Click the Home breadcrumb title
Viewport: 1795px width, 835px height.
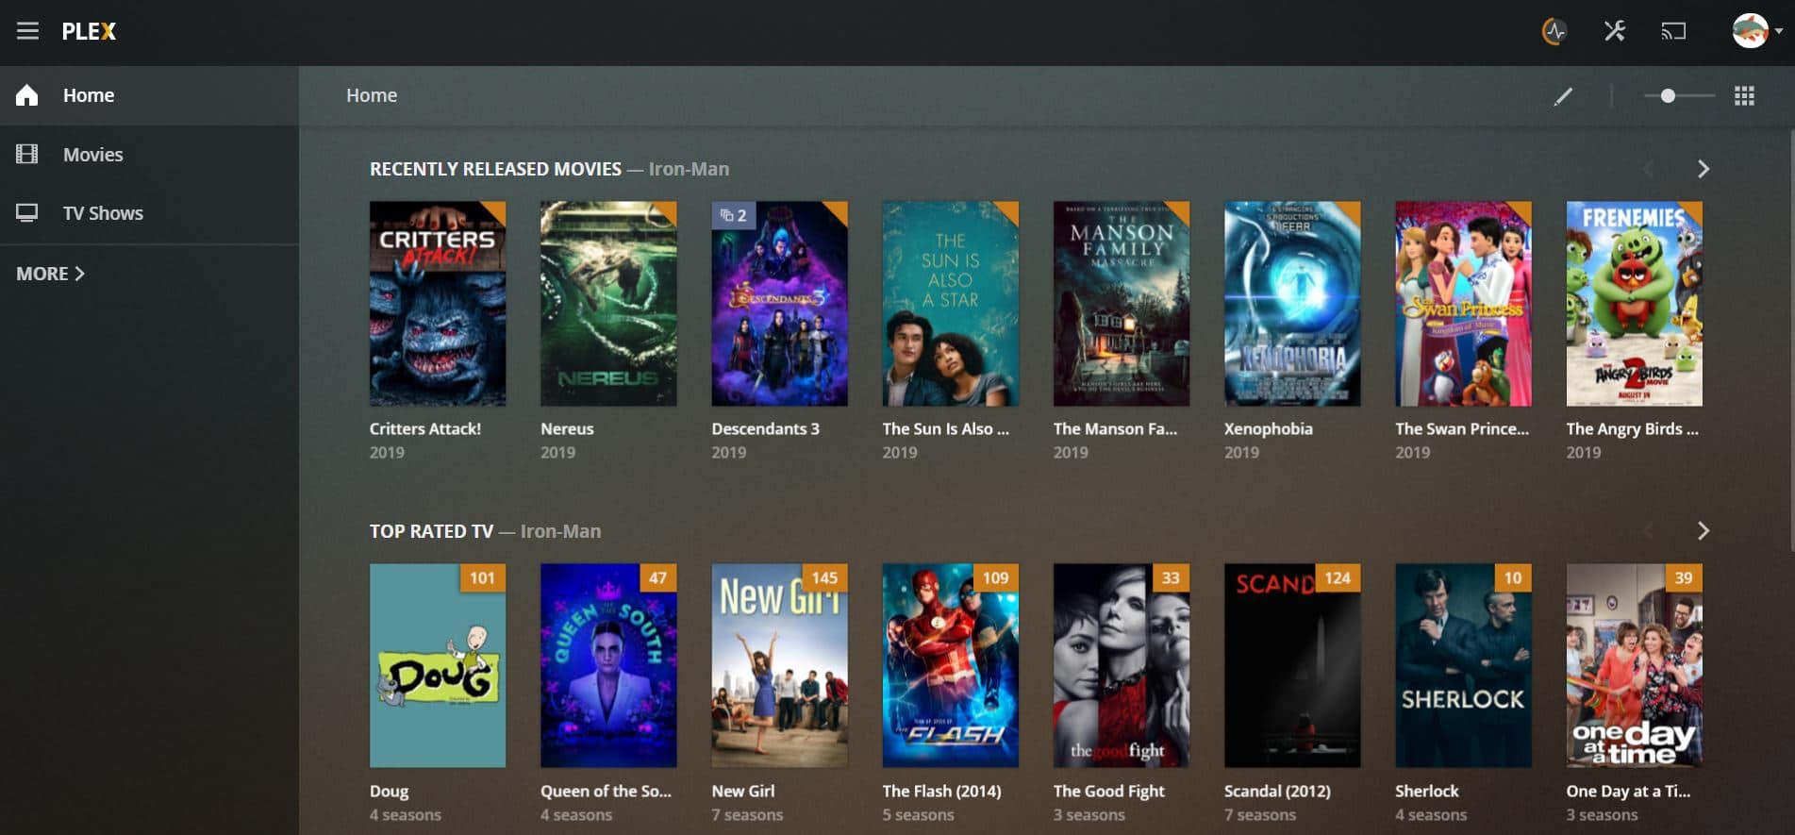click(x=372, y=95)
